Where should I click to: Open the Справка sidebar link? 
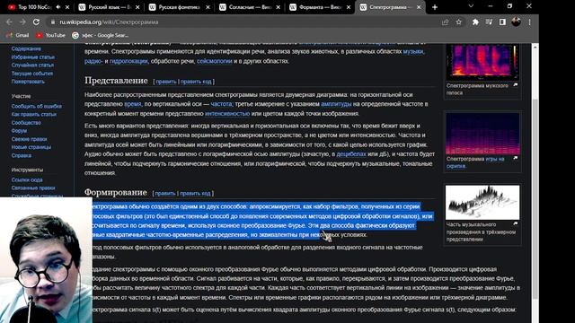coord(22,155)
